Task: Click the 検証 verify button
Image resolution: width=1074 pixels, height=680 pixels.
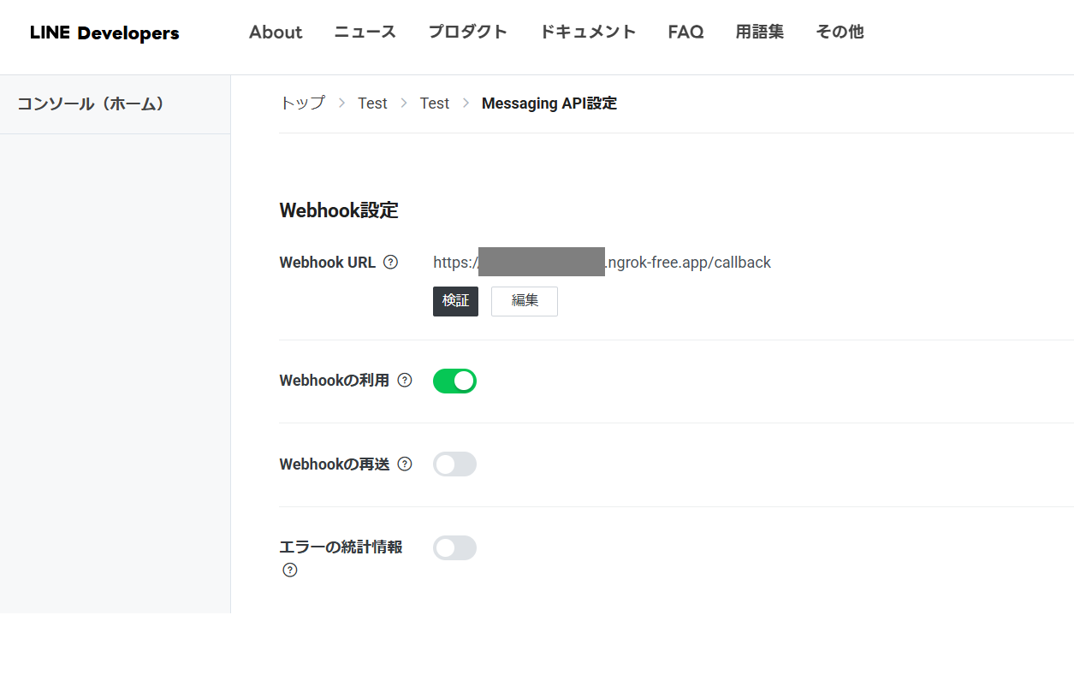Action: [455, 301]
